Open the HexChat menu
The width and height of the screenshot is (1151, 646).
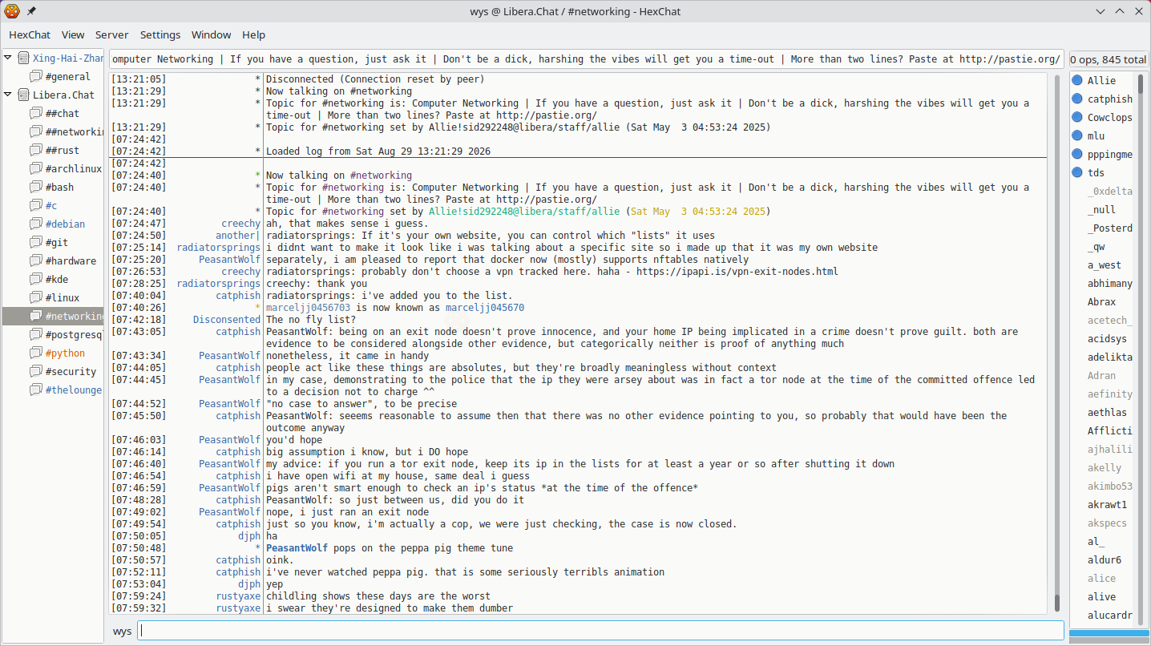click(30, 34)
